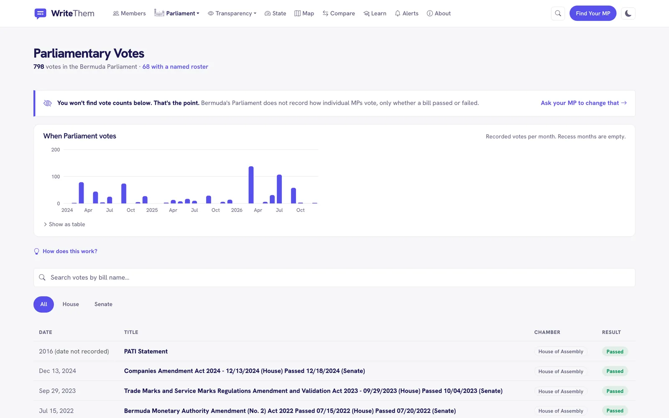Screen dimensions: 669x418
Task: Click Ask your MP to change that link
Action: click(x=584, y=103)
